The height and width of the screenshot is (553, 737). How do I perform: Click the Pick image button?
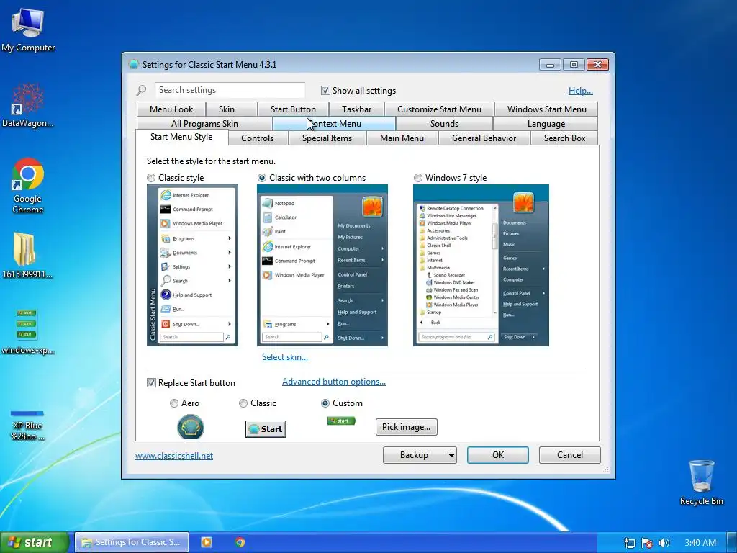click(x=406, y=426)
